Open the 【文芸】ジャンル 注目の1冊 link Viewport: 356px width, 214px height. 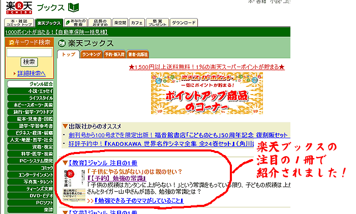(x=103, y=212)
